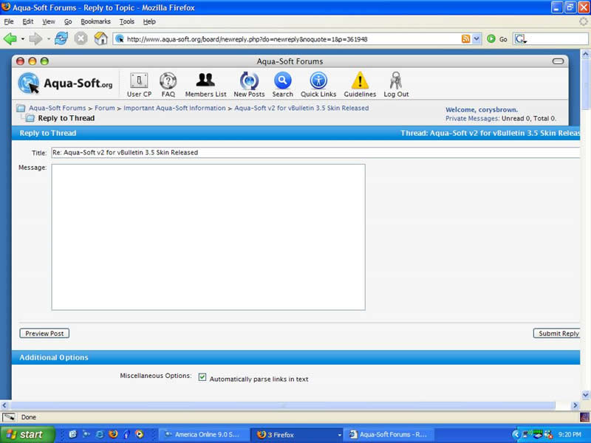This screenshot has width=591, height=443.
Task: Open the Quick Links icon
Action: pos(318,80)
